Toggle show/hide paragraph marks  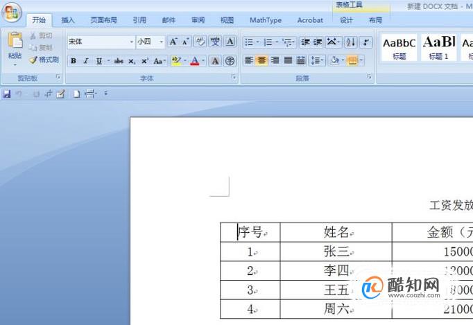(365, 42)
